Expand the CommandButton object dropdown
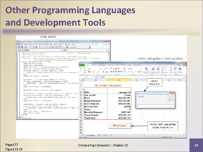This screenshot has height=152, width=203. [x=62, y=50]
